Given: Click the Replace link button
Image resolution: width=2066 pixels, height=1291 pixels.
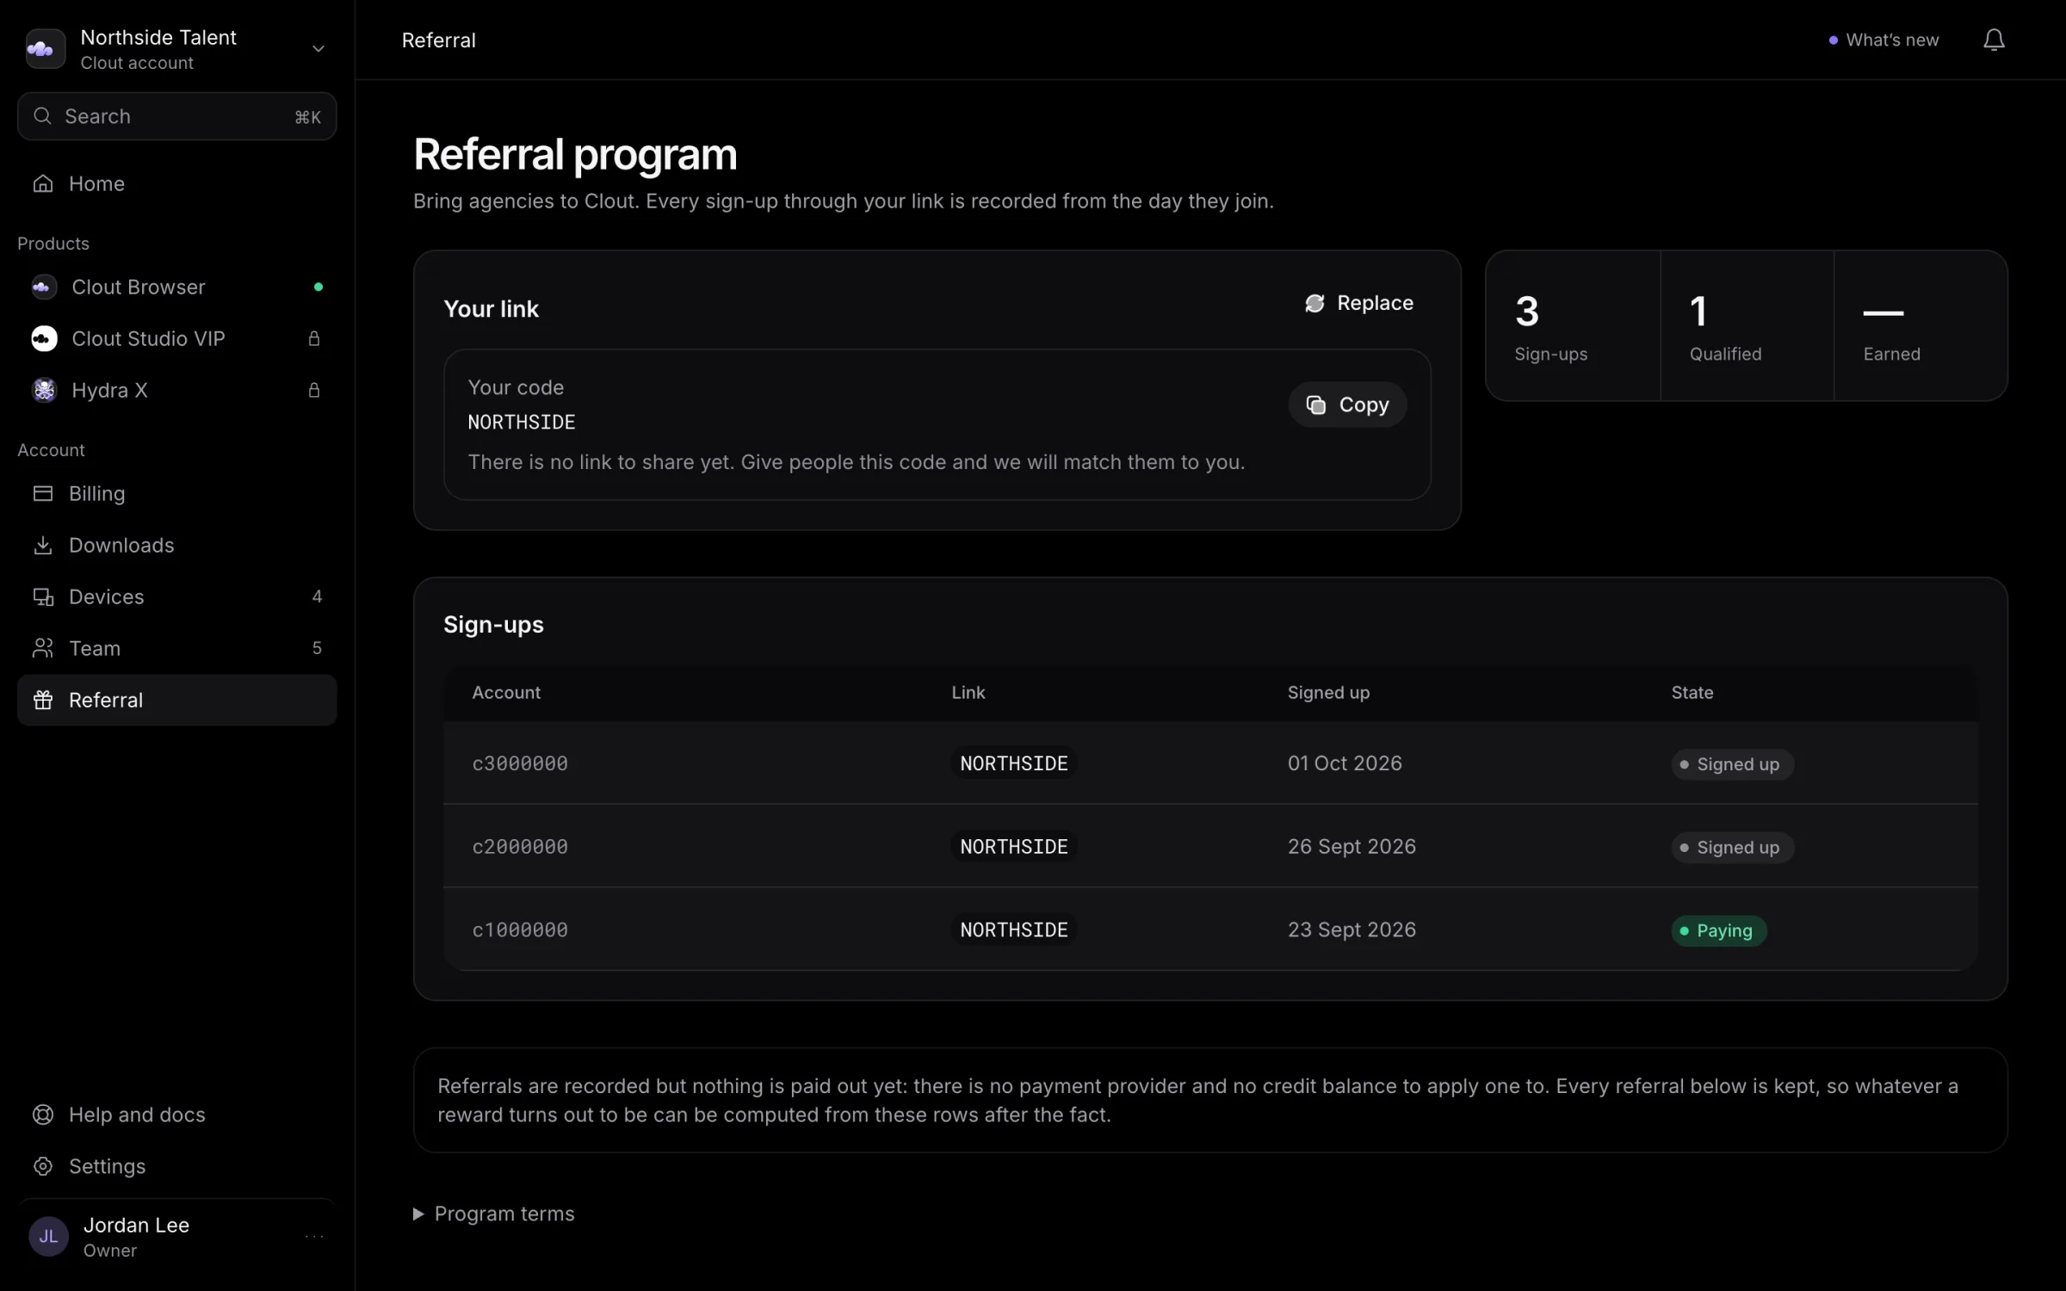Looking at the screenshot, I should 1359,303.
